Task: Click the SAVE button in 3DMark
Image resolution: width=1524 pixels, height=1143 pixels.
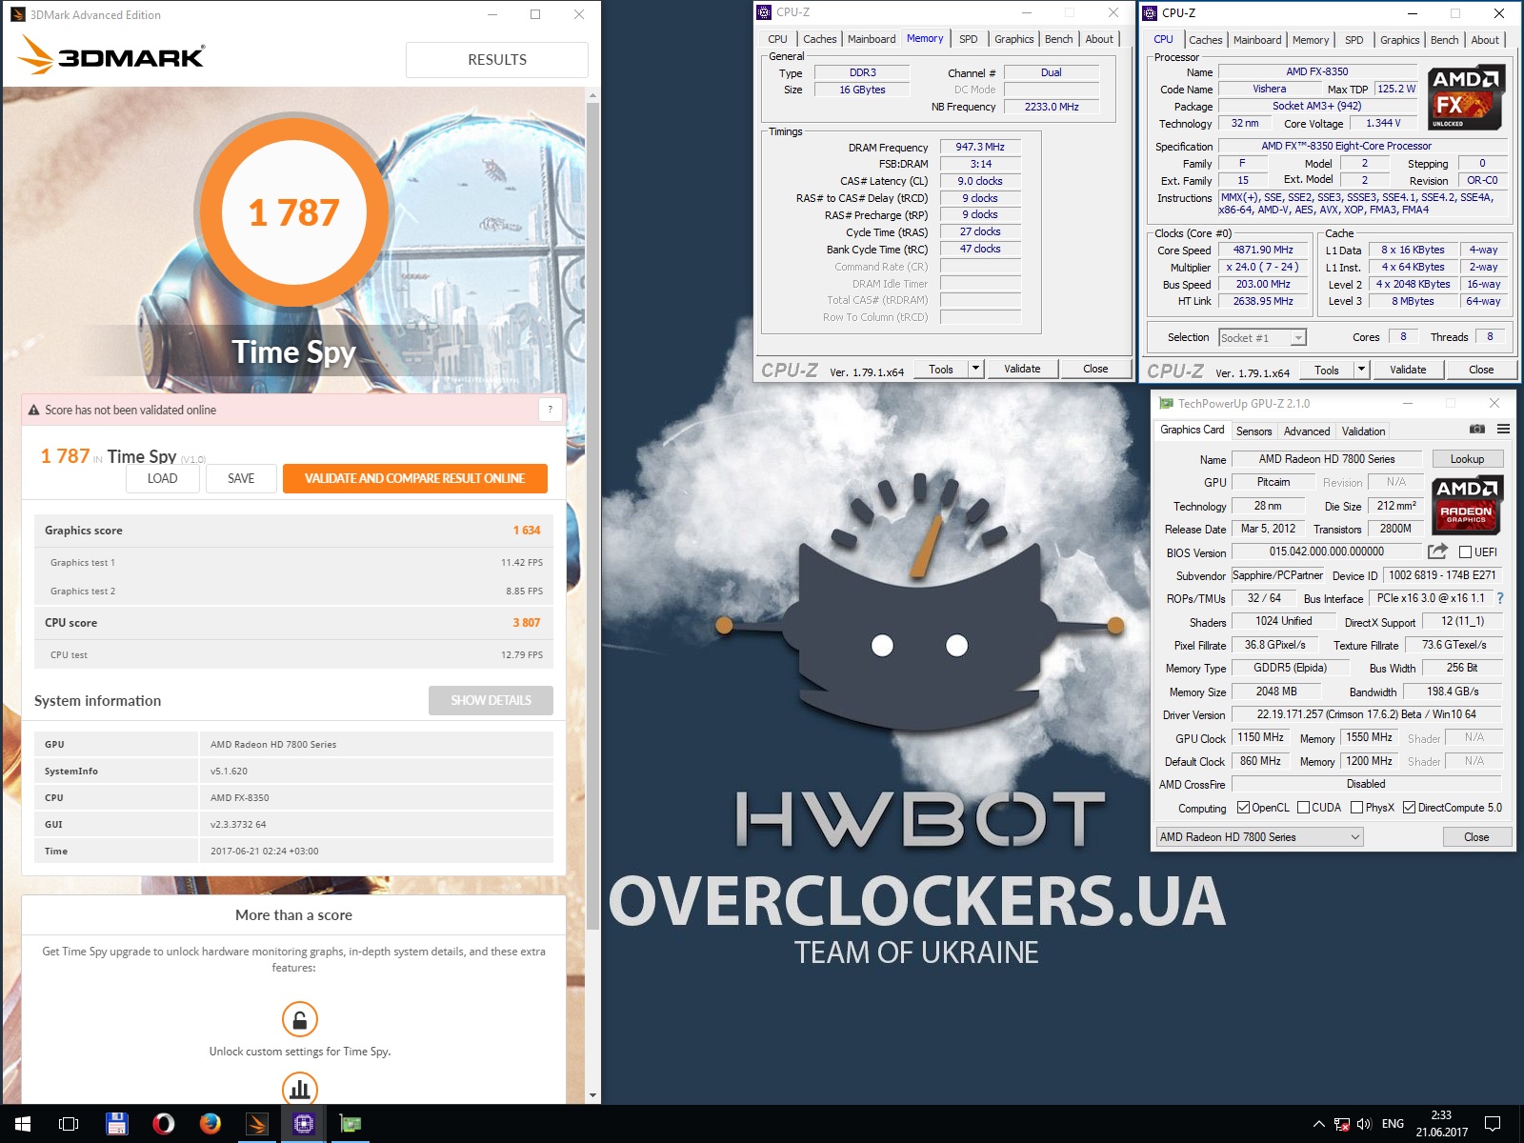Action: click(241, 478)
